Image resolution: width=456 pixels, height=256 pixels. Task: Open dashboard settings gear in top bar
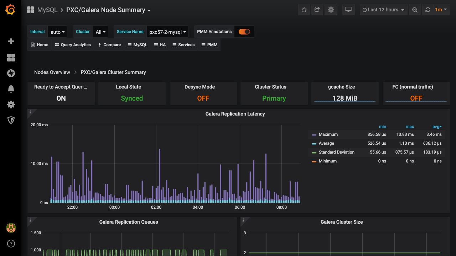[x=331, y=10]
